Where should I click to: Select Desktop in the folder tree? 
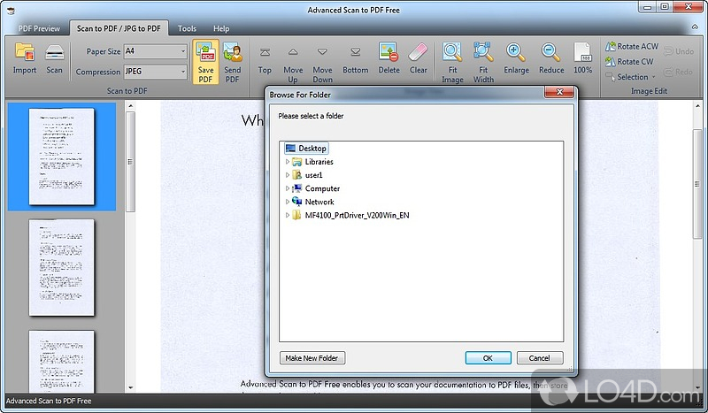click(x=305, y=149)
